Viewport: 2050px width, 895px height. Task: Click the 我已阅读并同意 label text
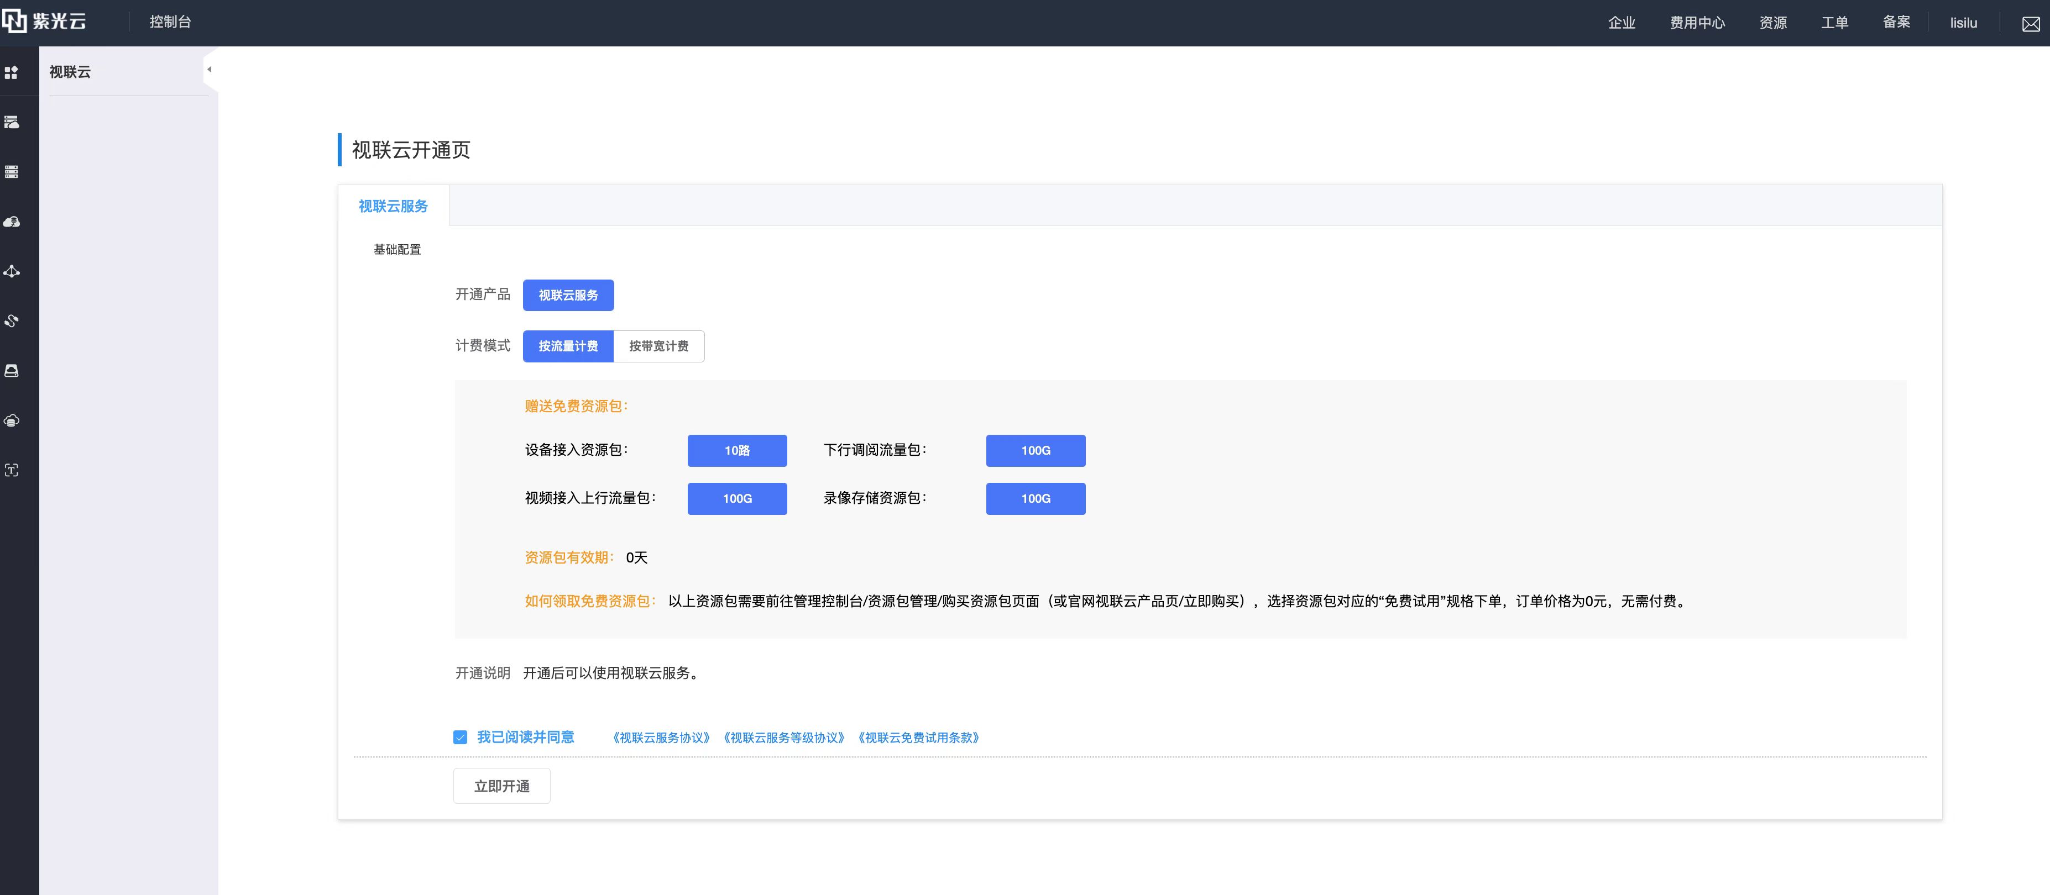pos(525,738)
